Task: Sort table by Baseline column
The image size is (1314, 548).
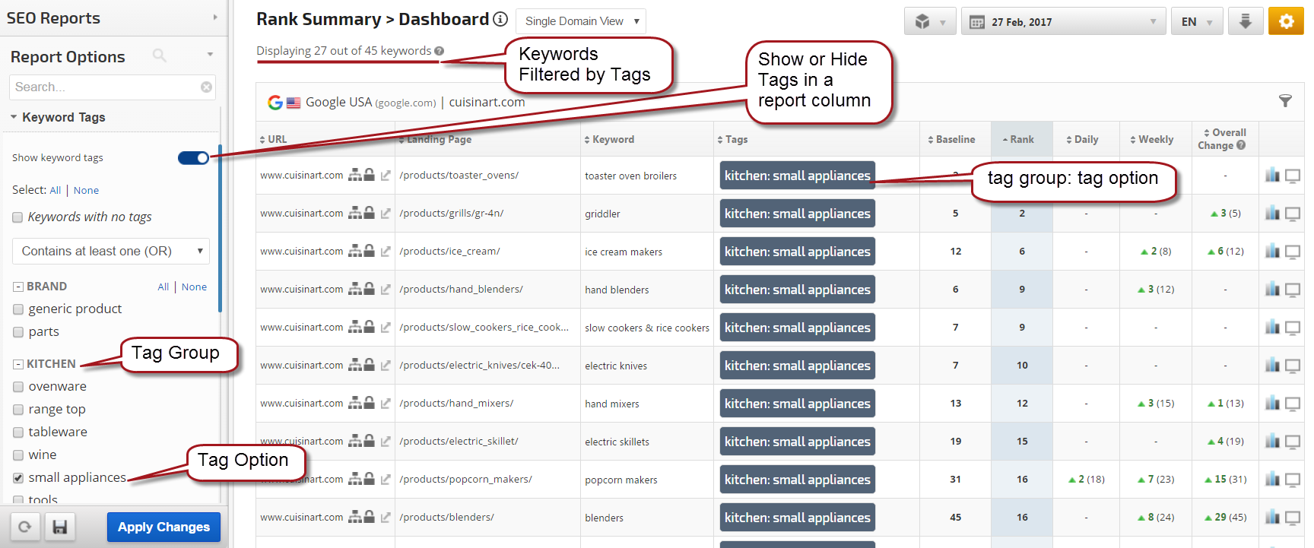Action: click(x=951, y=139)
